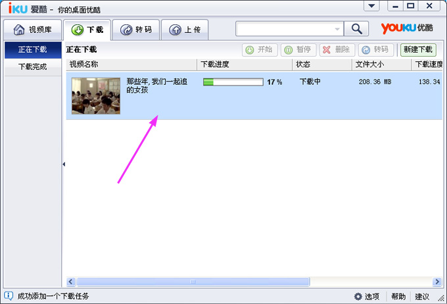The image size is (447, 304).
Task: Click the 208.36 MB file size
Action: (375, 82)
